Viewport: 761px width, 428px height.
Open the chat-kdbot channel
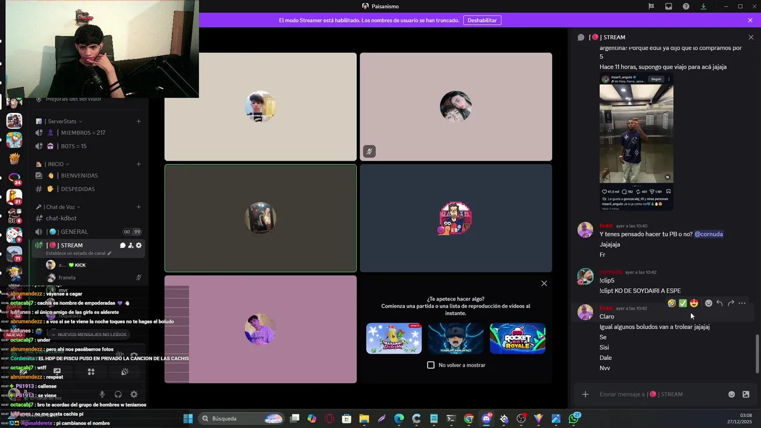87,218
